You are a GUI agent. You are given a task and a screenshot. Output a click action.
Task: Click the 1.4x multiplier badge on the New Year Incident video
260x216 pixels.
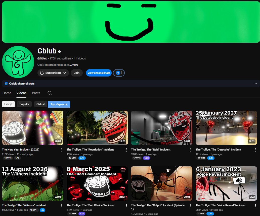17,158
